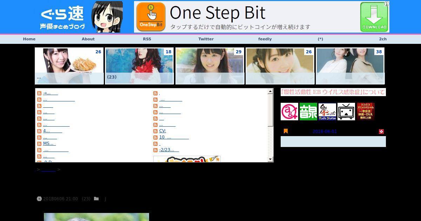Open the Niconico anime special banner icon
The image size is (421, 221).
point(366,112)
